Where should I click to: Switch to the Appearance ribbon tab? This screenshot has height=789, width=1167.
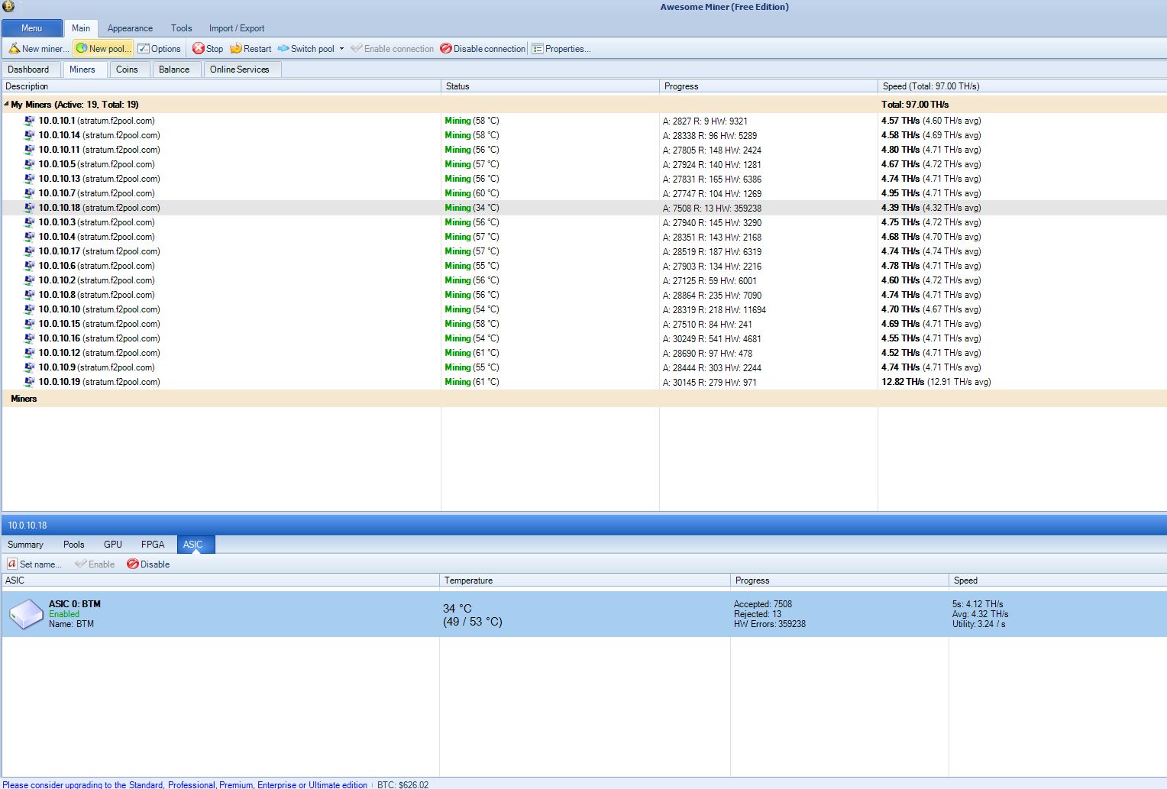point(130,28)
